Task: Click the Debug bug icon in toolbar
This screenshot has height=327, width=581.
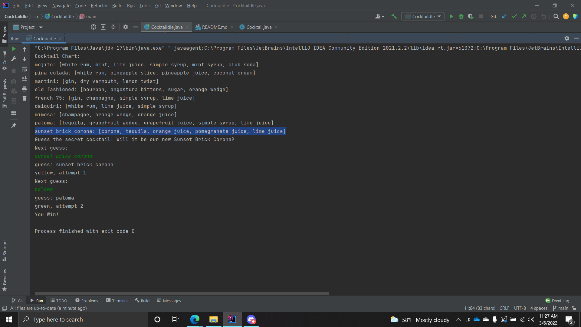Action: (x=461, y=17)
